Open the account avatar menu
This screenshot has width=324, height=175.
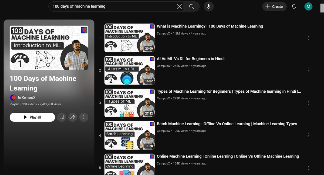tap(308, 6)
